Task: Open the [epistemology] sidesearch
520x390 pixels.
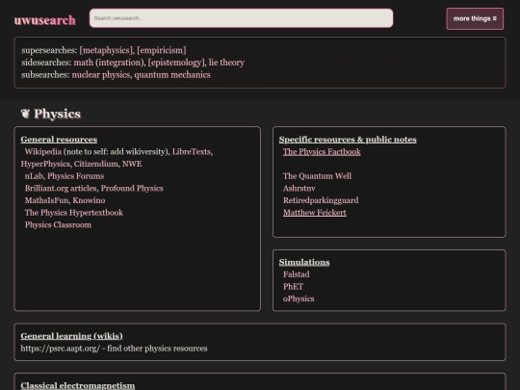Action: point(176,63)
